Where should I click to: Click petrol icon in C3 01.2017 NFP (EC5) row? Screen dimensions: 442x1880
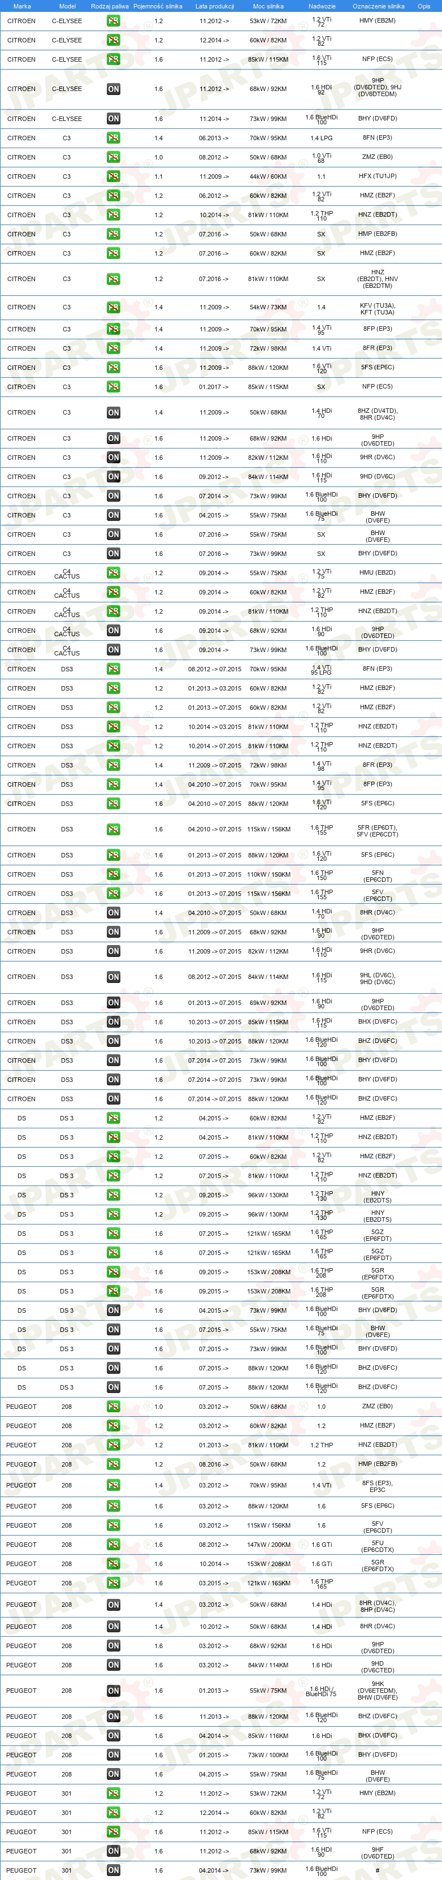pyautogui.click(x=113, y=387)
